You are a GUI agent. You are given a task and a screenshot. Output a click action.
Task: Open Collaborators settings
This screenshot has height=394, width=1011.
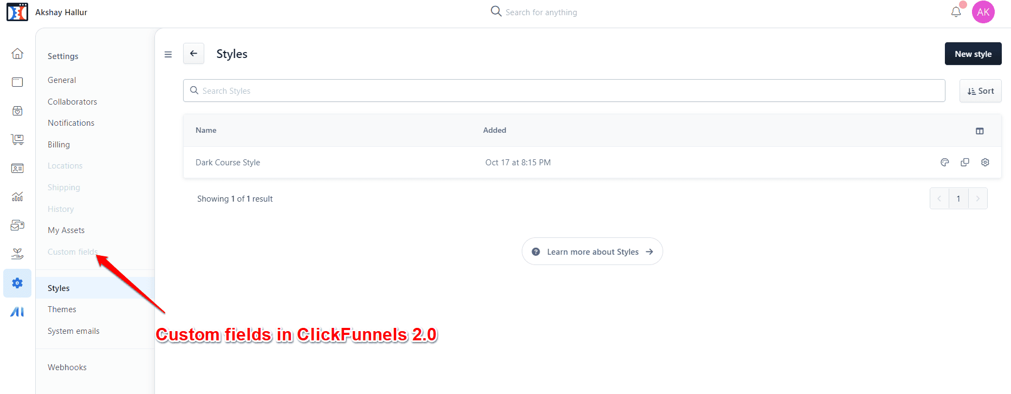click(72, 101)
